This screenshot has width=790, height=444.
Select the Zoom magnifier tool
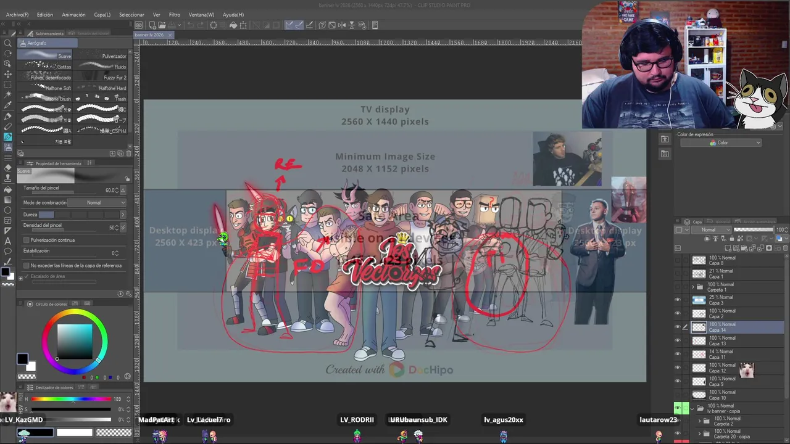coord(8,43)
